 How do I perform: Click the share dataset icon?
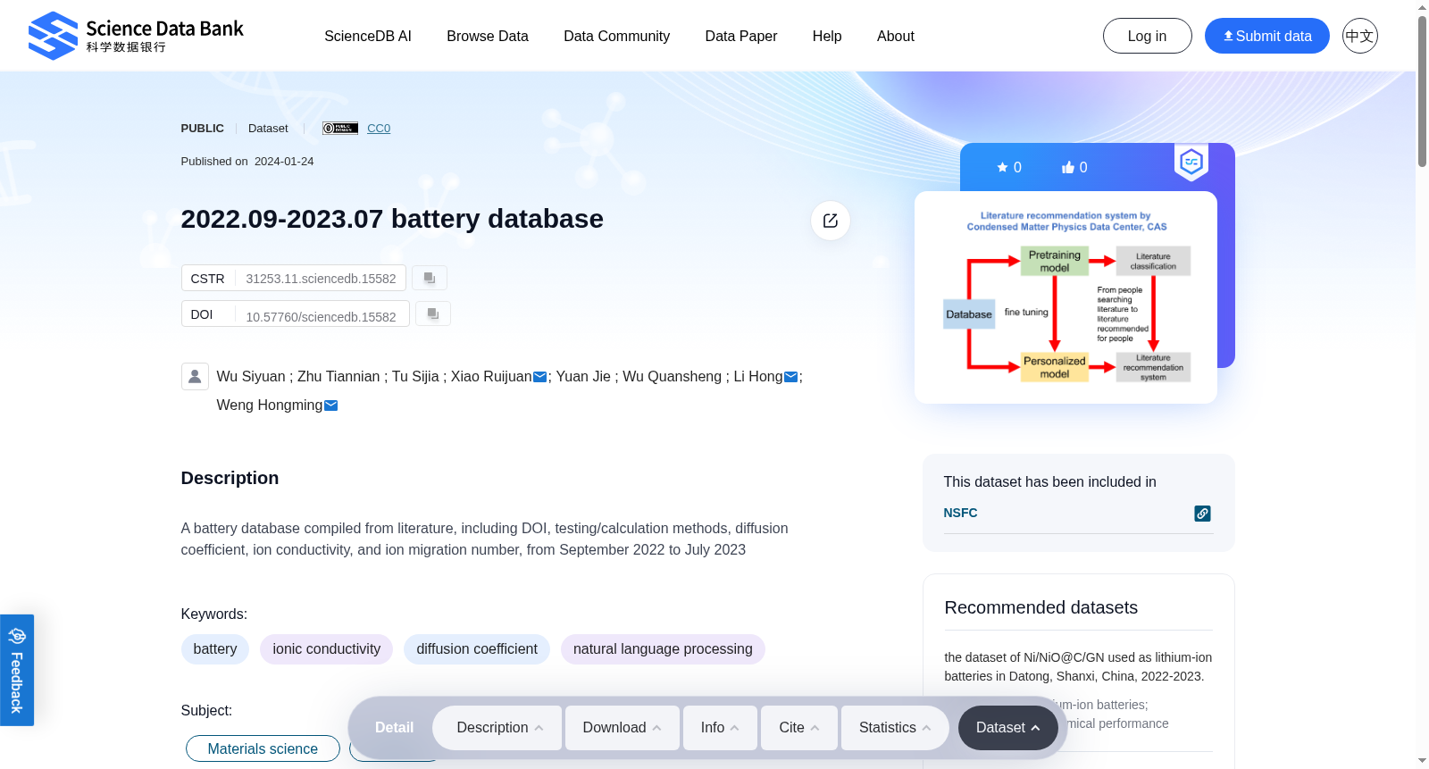point(831,221)
